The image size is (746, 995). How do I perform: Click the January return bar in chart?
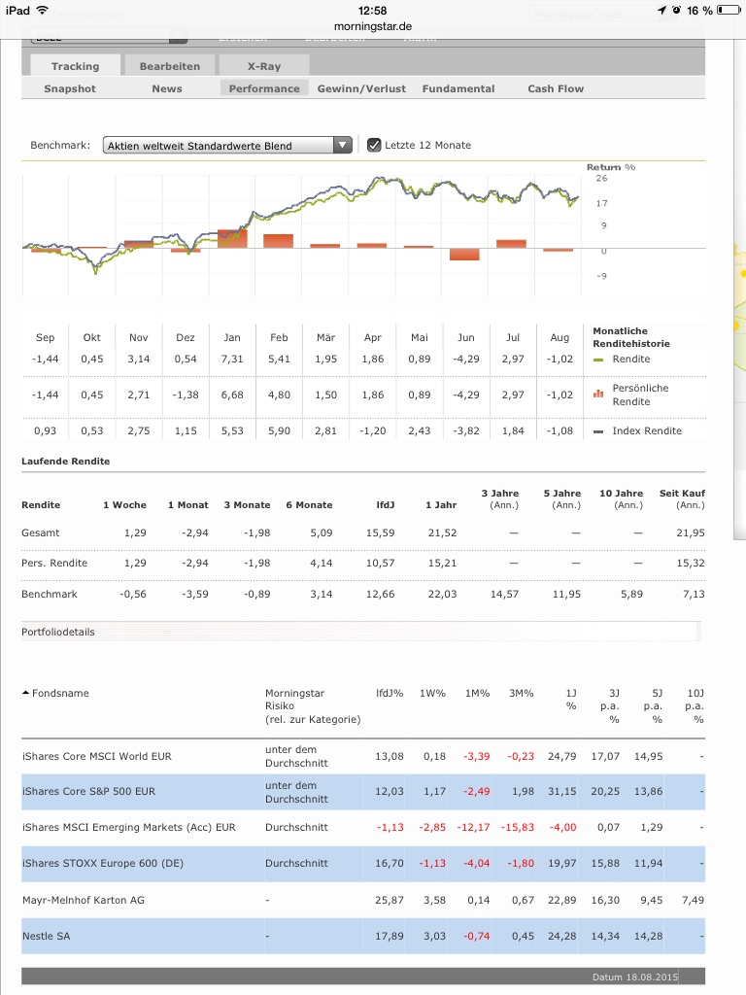pyautogui.click(x=232, y=239)
